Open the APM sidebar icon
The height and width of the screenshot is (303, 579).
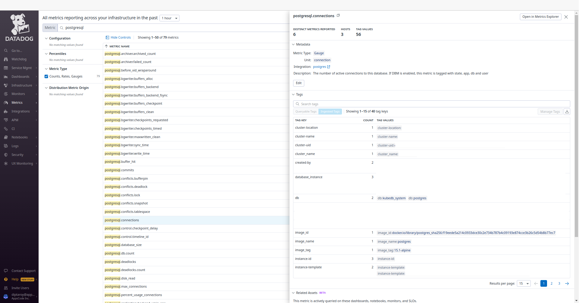pos(6,120)
